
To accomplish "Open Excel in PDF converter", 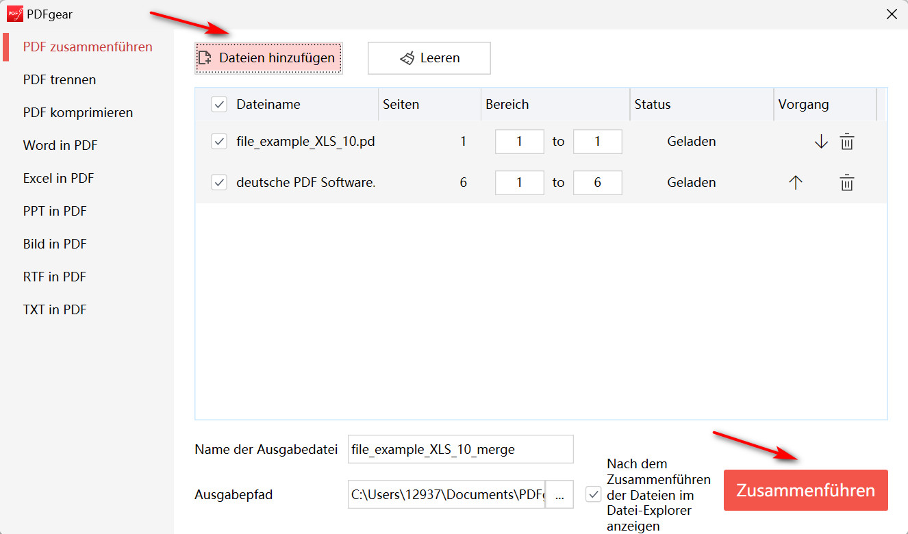I will click(x=58, y=179).
